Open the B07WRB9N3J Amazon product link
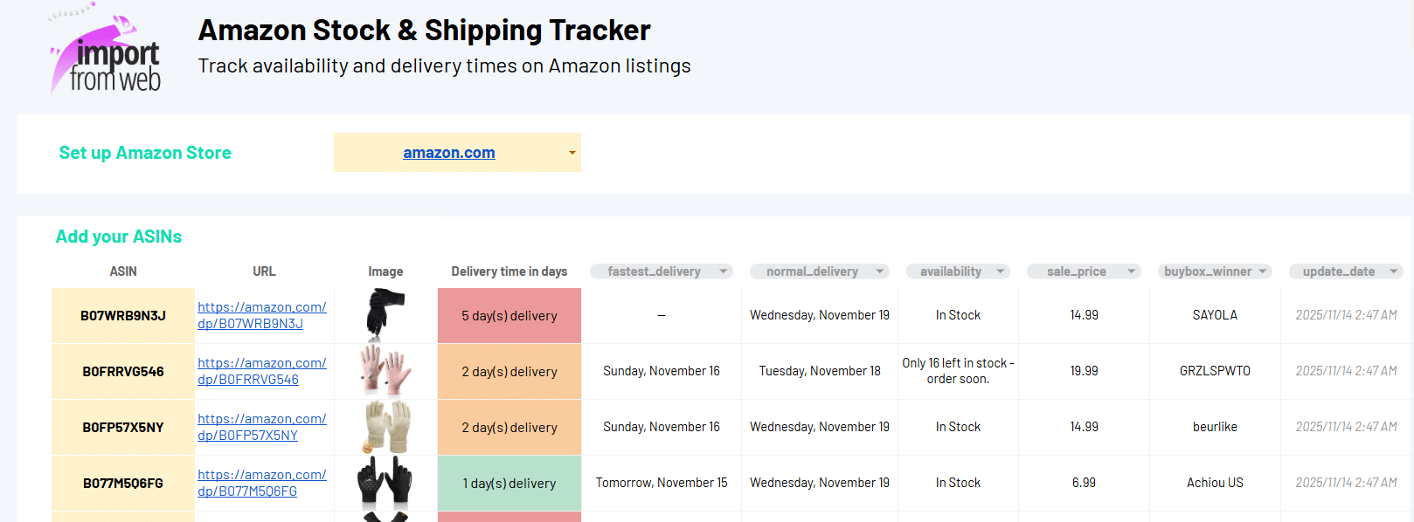 pos(261,315)
